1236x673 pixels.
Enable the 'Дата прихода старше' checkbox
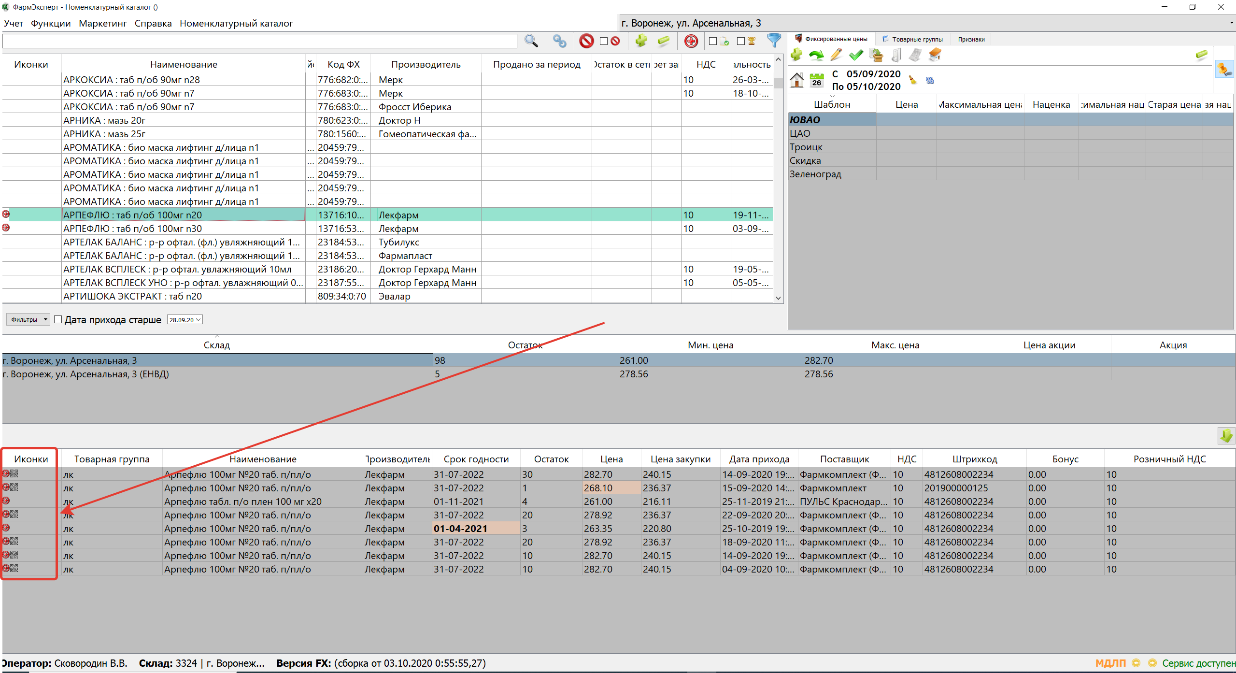(58, 319)
